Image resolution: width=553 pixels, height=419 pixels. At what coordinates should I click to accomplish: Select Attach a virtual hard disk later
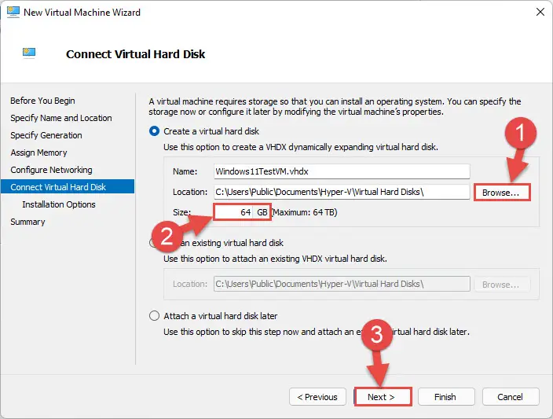coord(154,315)
